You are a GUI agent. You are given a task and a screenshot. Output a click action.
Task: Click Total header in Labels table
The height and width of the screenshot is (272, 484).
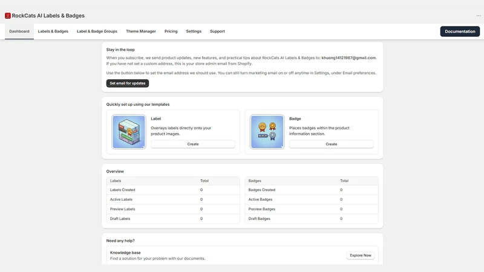point(204,181)
